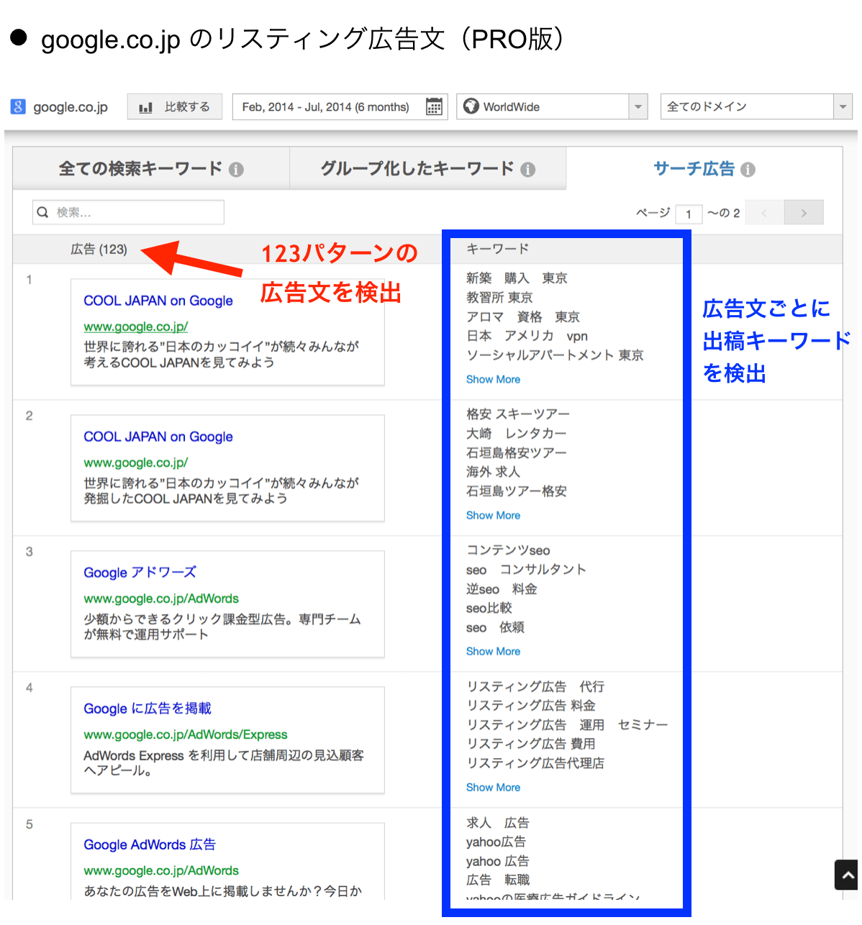Click the page number input box
Viewport: 862px width, 925px height.
click(689, 214)
